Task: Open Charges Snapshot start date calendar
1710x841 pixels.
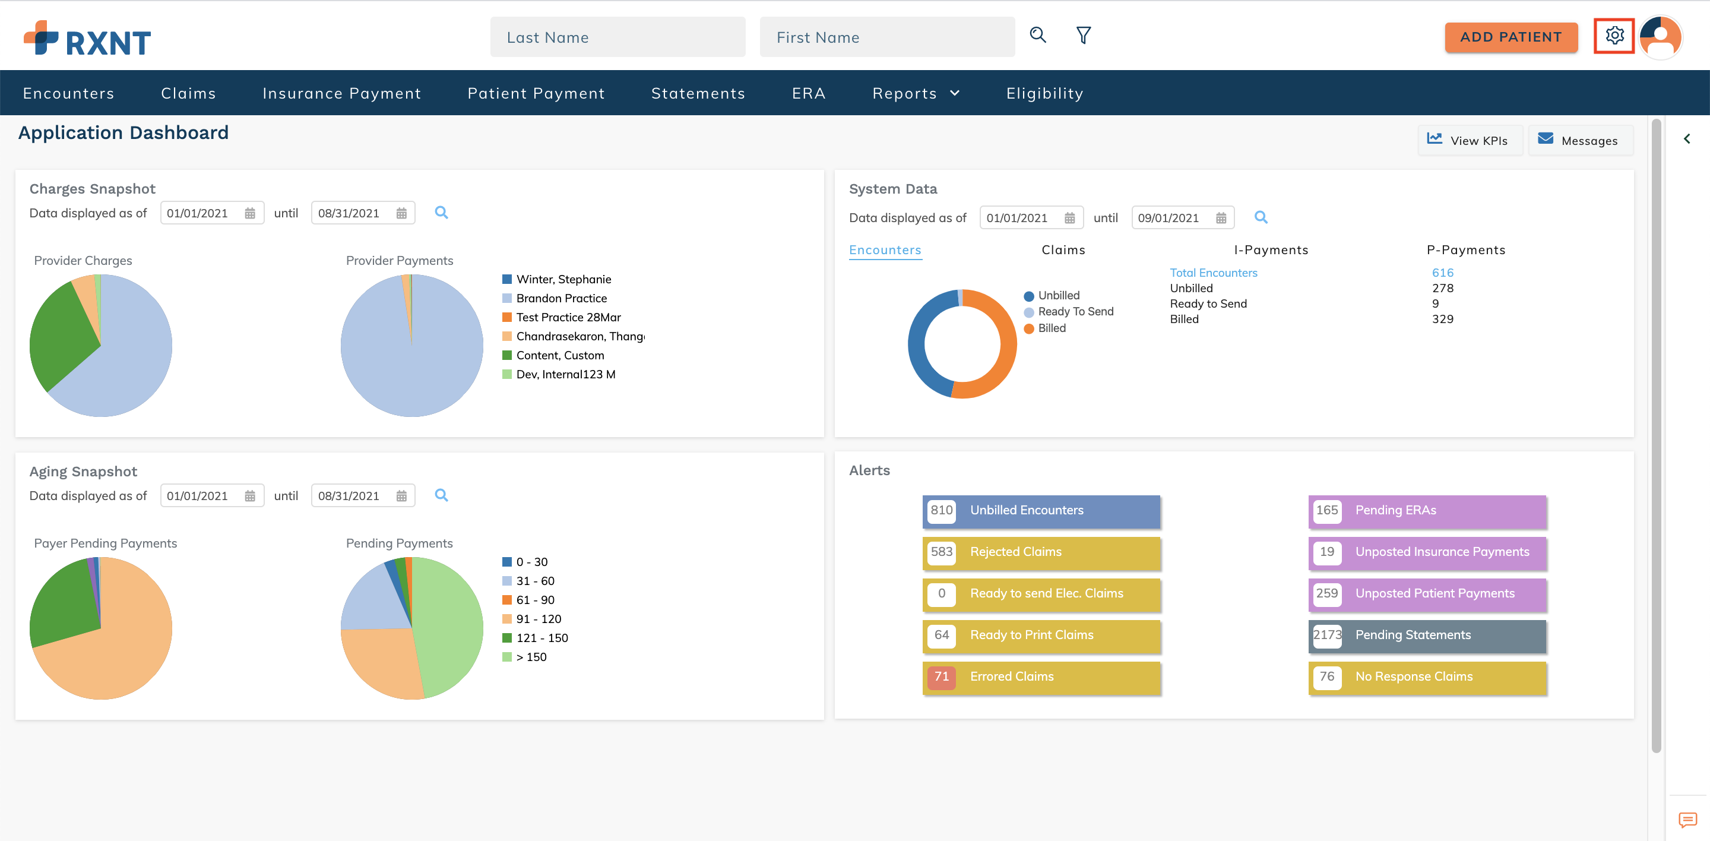Action: [x=249, y=213]
